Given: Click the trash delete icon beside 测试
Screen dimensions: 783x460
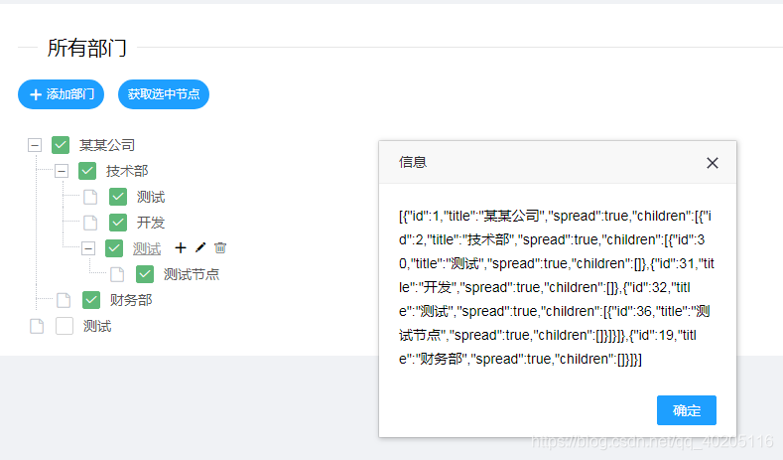Looking at the screenshot, I should pos(220,248).
